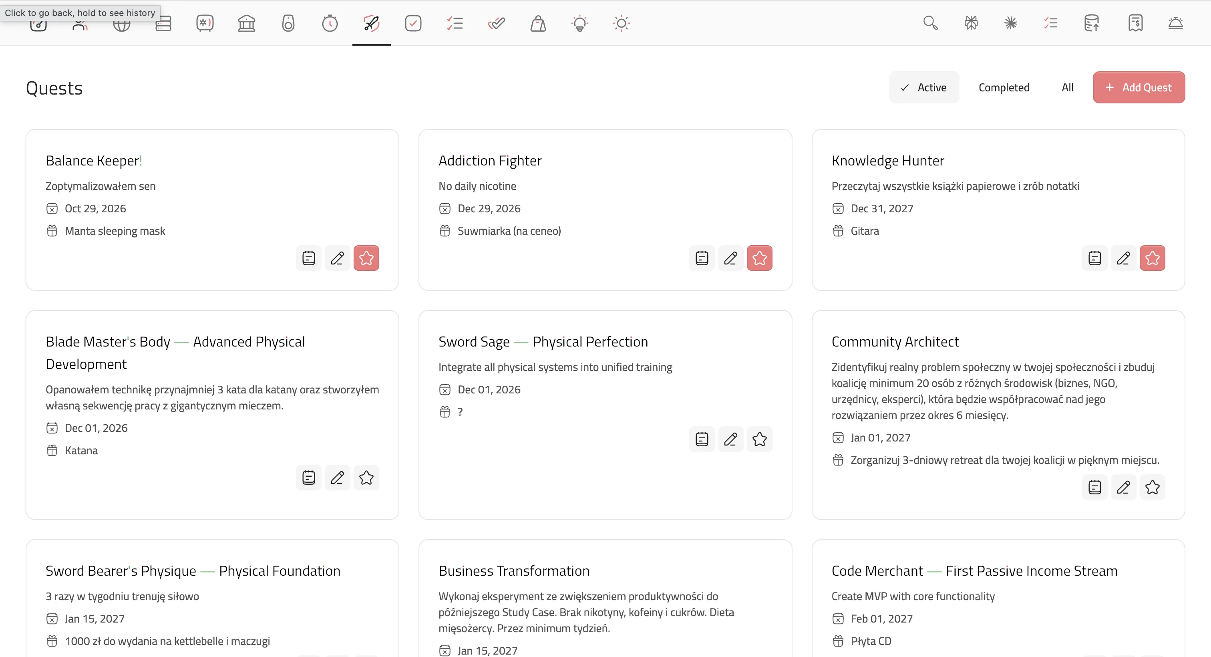Screen dimensions: 1211x657
Task: Click the Add Quest button
Action: click(1139, 87)
